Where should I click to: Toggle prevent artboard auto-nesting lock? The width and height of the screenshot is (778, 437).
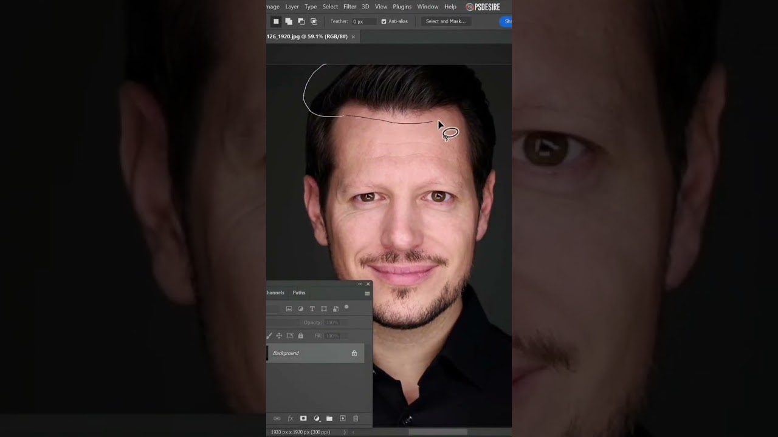(290, 336)
